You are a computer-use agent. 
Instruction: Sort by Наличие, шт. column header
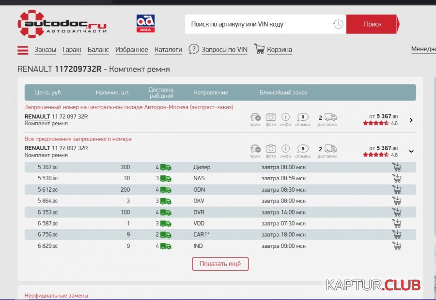tap(112, 92)
